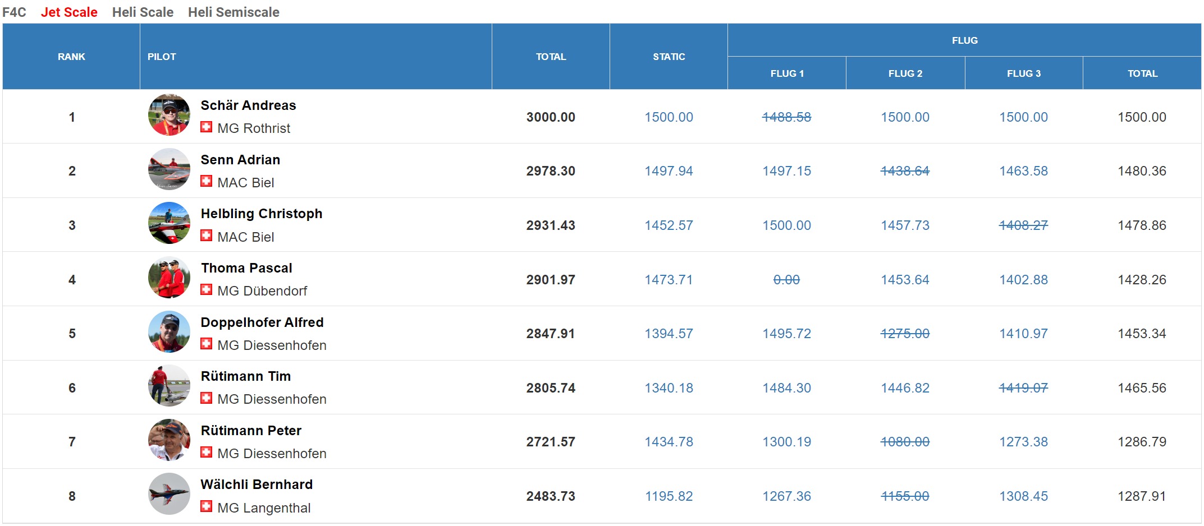Viewport: 1204px width, 526px height.
Task: Click pilot name Wälchli Bernhard
Action: pos(257,485)
